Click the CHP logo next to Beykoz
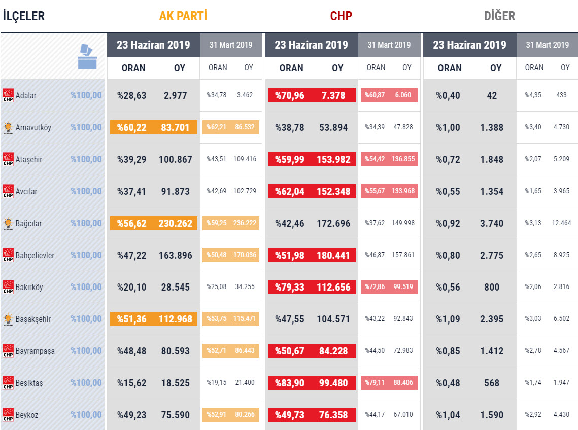The height and width of the screenshot is (430, 578). (8, 415)
